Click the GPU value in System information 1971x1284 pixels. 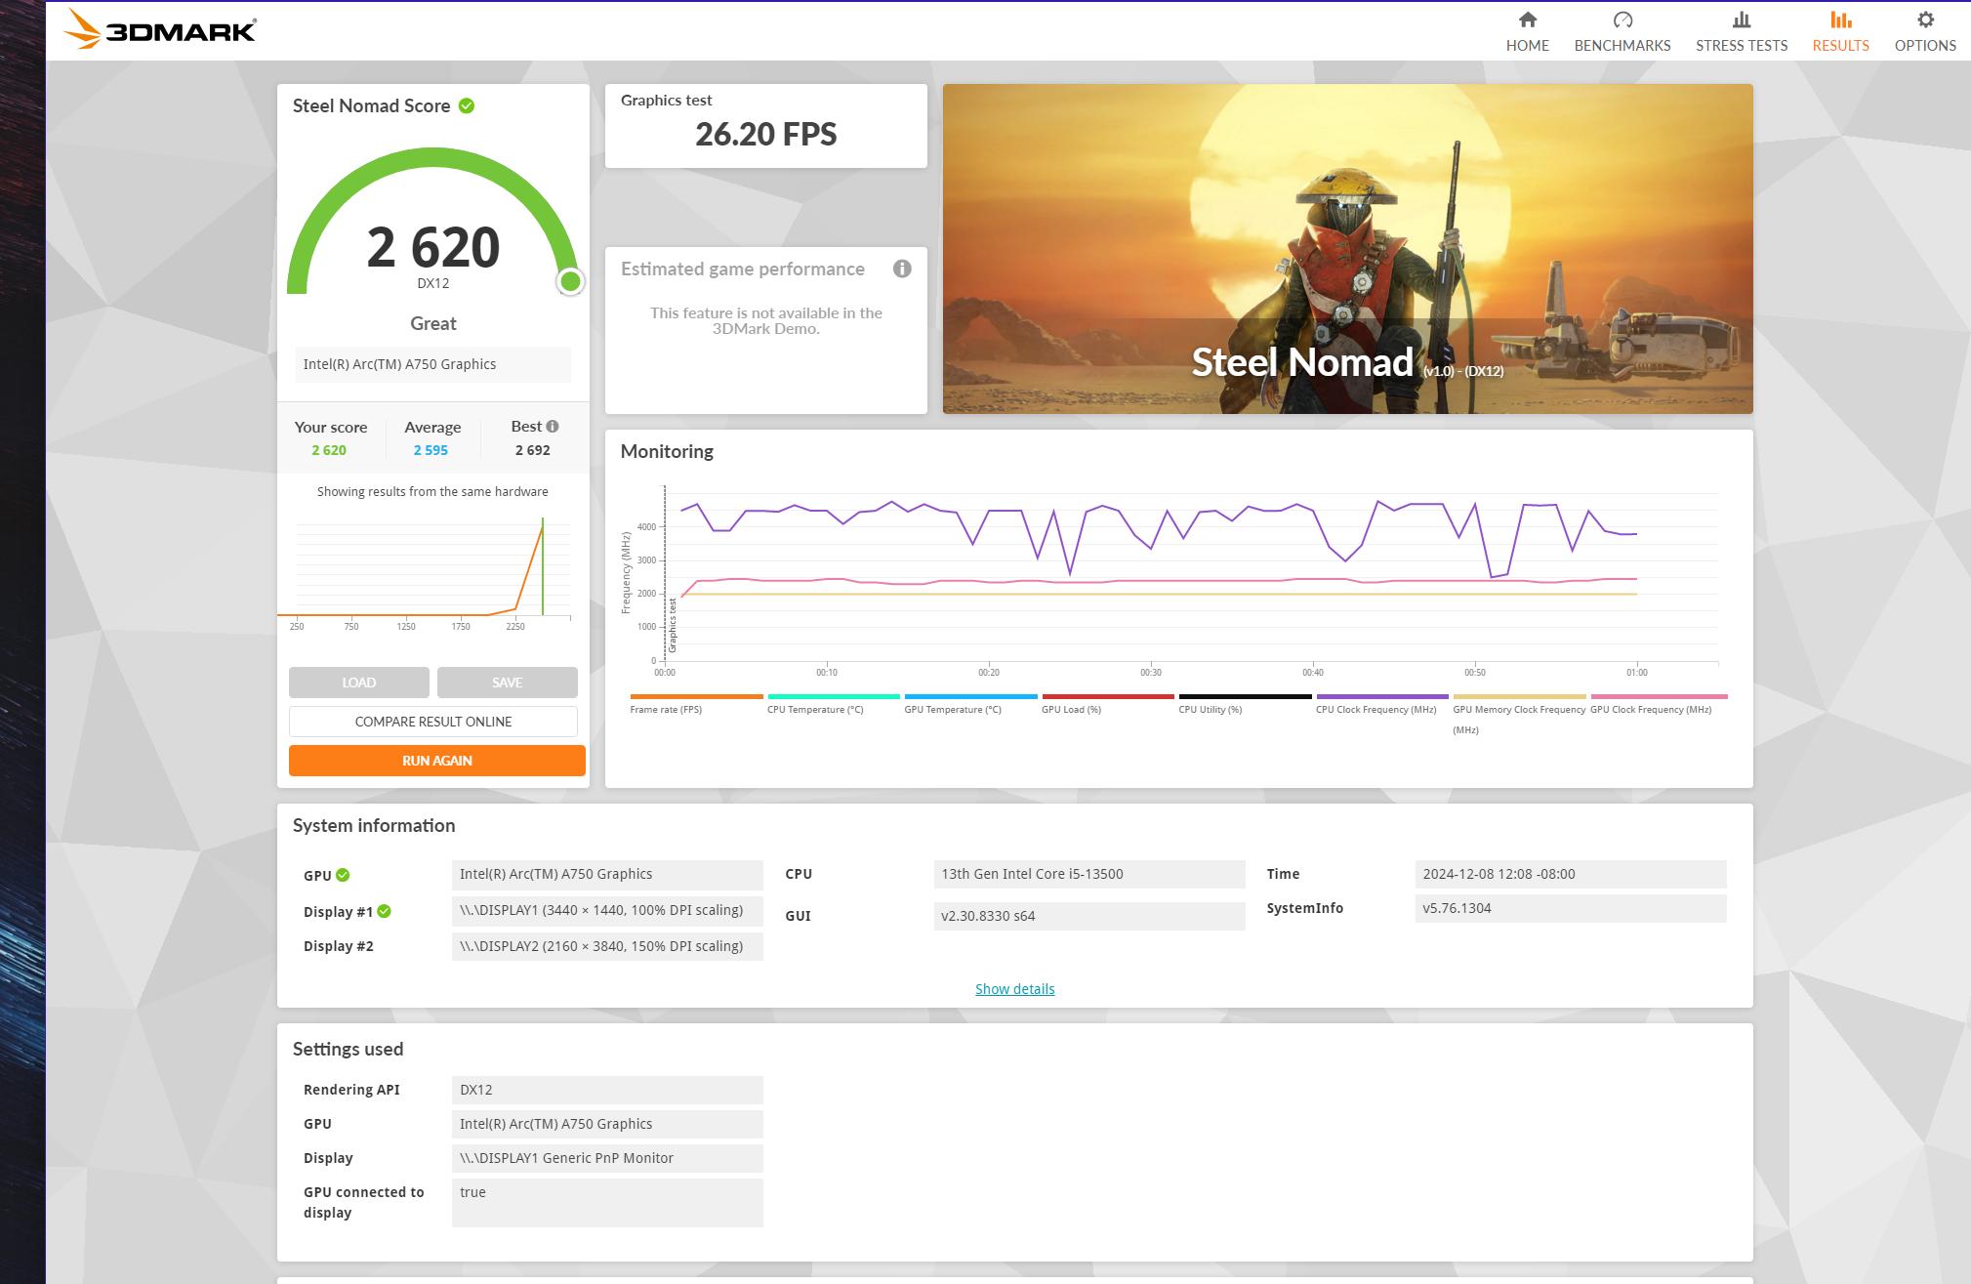coord(607,875)
